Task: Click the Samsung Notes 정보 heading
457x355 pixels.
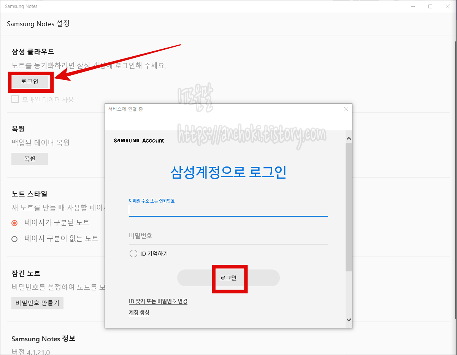Action: point(43,339)
